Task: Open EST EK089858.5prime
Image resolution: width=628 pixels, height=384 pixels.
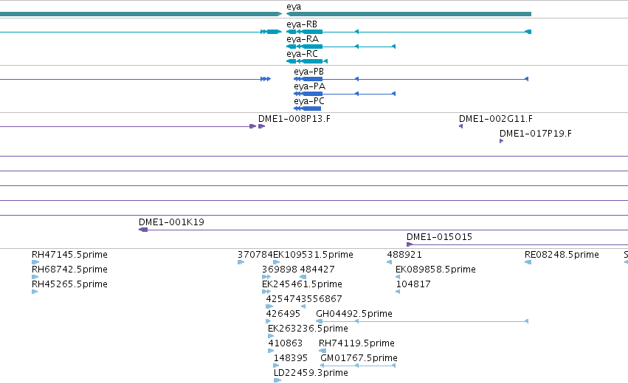Action: click(435, 270)
